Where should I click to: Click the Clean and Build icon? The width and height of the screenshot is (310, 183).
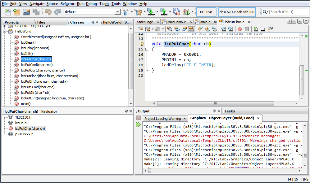tap(138, 12)
